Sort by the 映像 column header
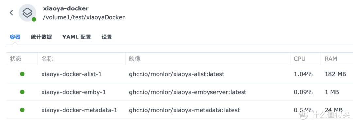The height and width of the screenshot is (123, 353). [x=135, y=59]
